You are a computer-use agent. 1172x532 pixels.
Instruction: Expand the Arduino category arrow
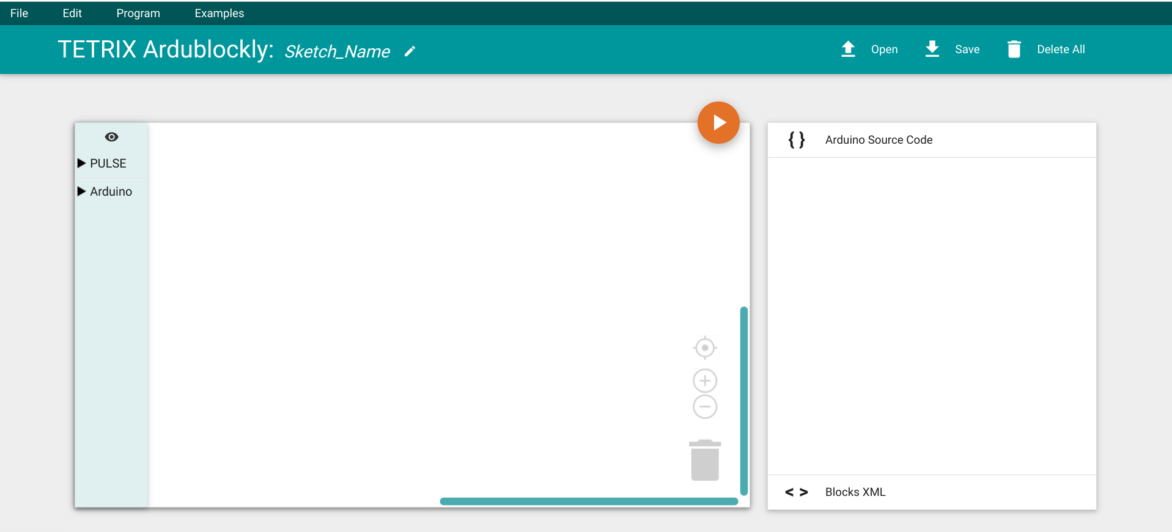tap(81, 191)
